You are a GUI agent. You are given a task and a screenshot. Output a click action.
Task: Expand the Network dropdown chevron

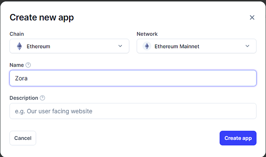coord(247,46)
